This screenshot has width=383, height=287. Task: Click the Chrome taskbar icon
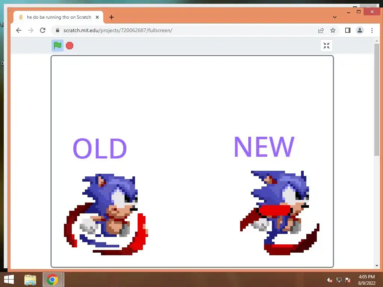pos(52,280)
